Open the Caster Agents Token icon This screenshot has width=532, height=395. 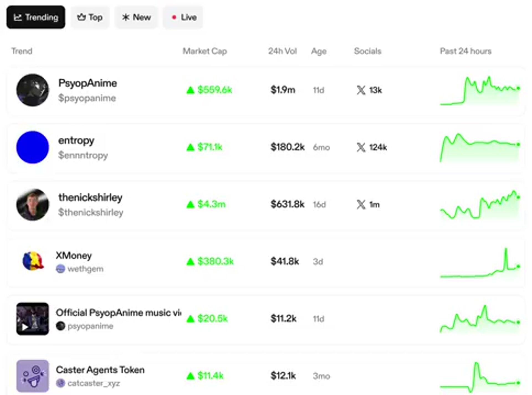coord(32,376)
